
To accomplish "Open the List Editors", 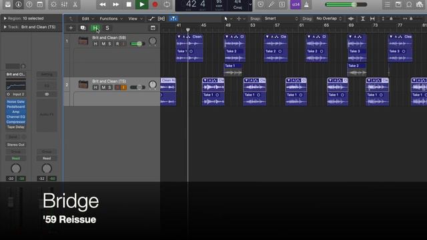I will (x=387, y=5).
